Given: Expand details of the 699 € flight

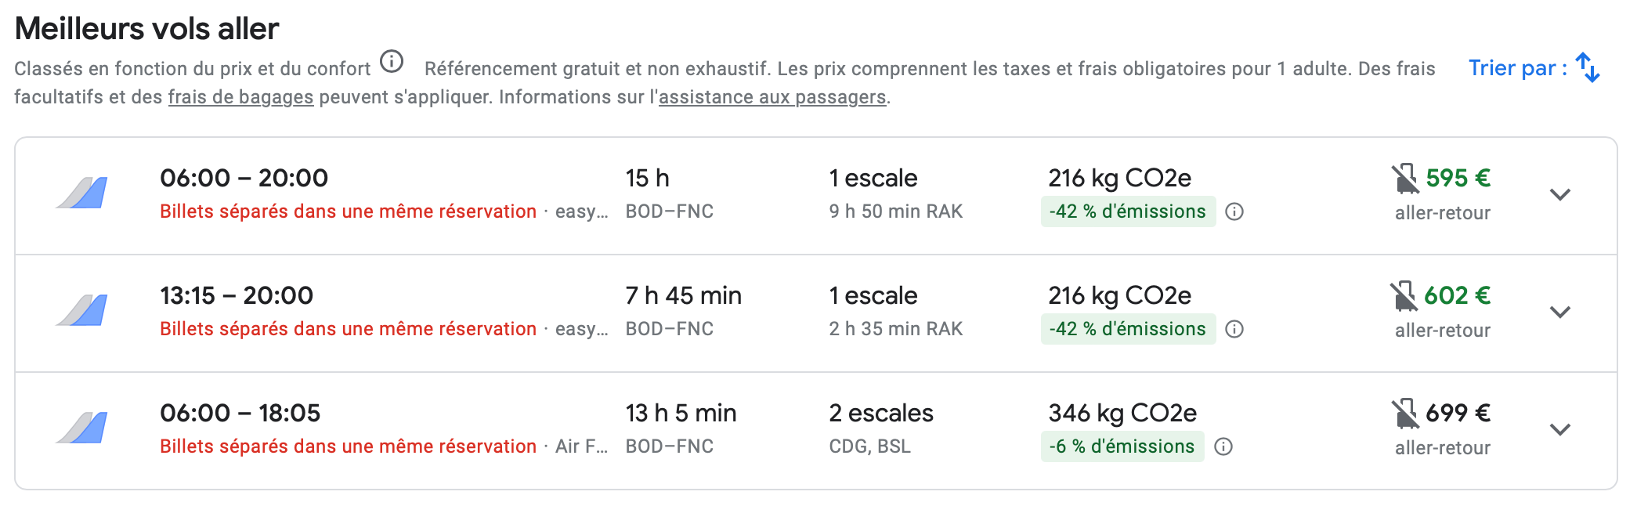Looking at the screenshot, I should tap(1560, 430).
